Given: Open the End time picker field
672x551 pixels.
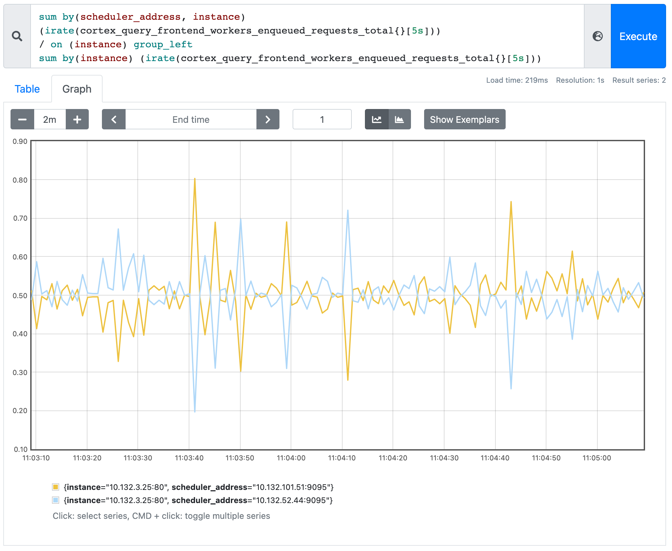Looking at the screenshot, I should coord(191,119).
